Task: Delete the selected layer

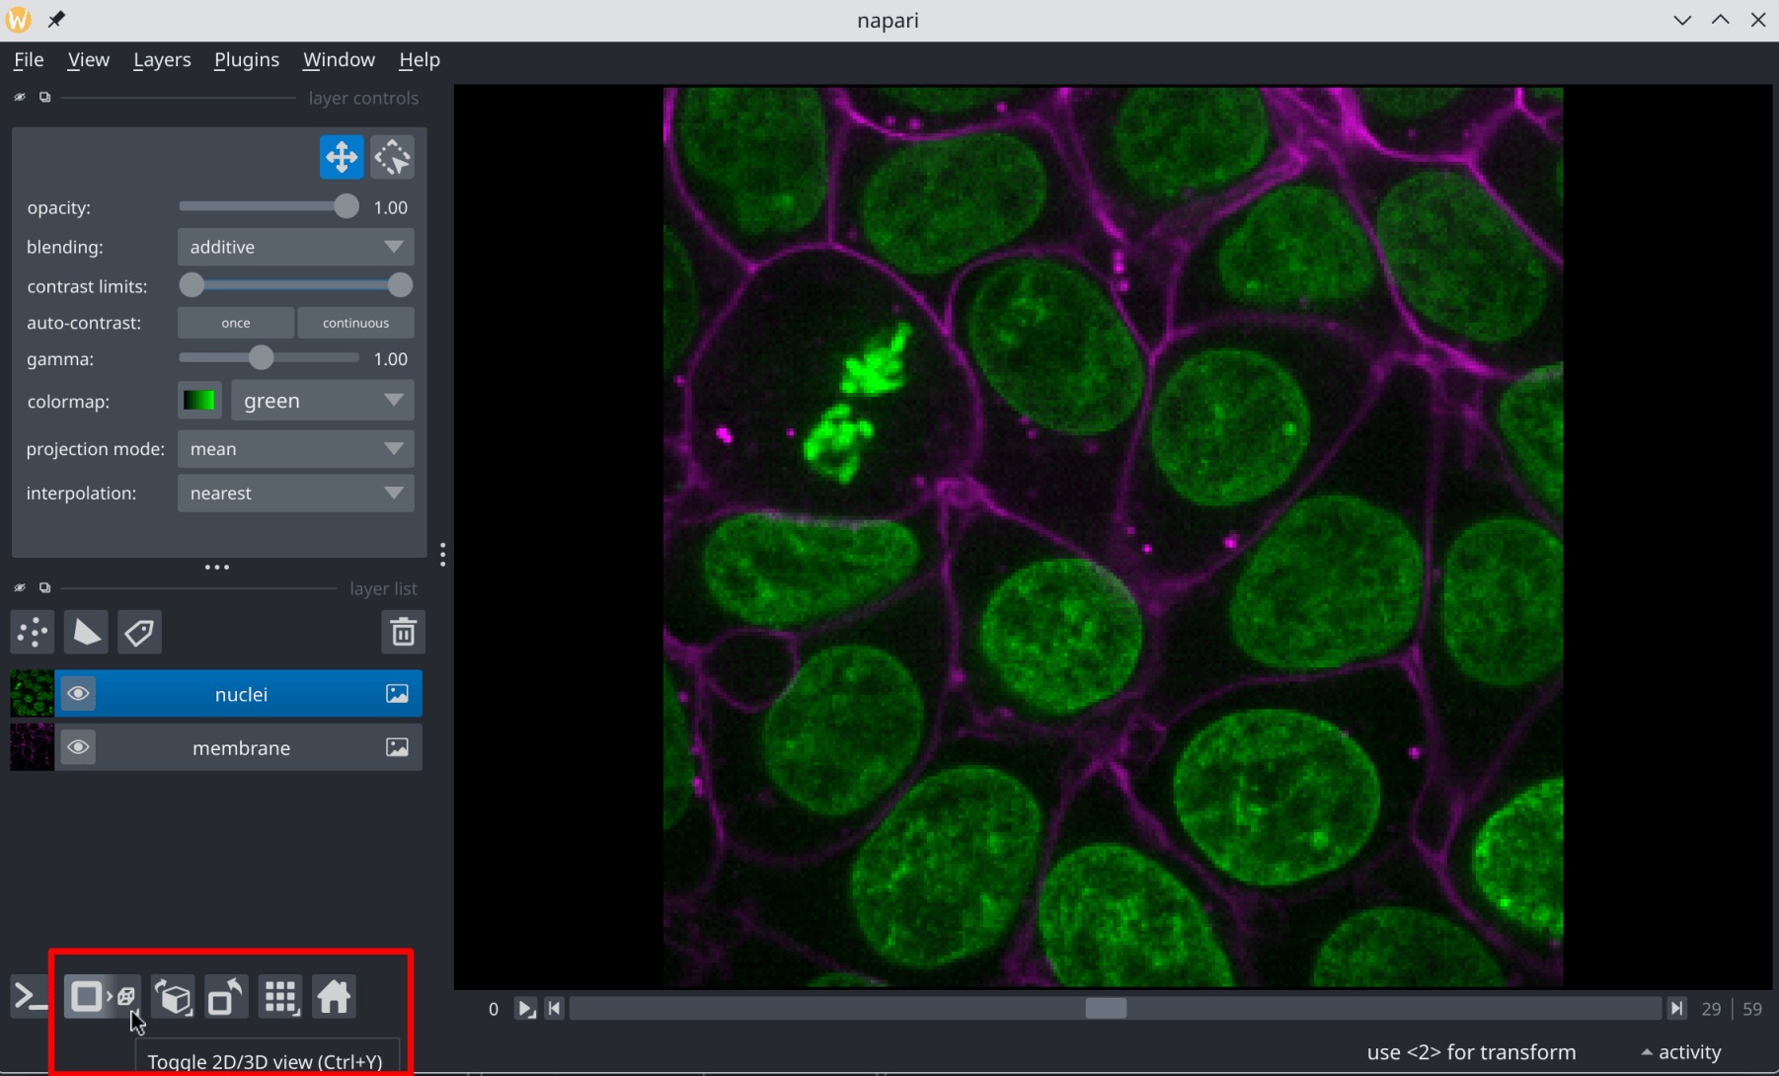Action: pyautogui.click(x=403, y=632)
